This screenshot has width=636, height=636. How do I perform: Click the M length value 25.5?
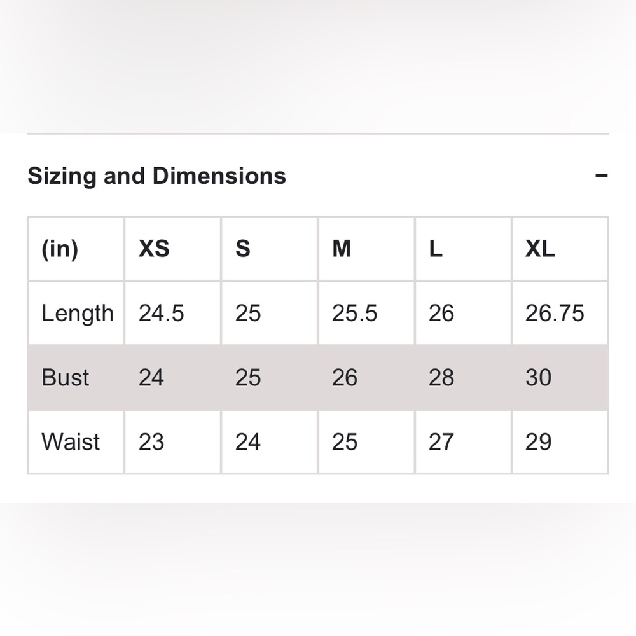[x=354, y=313]
